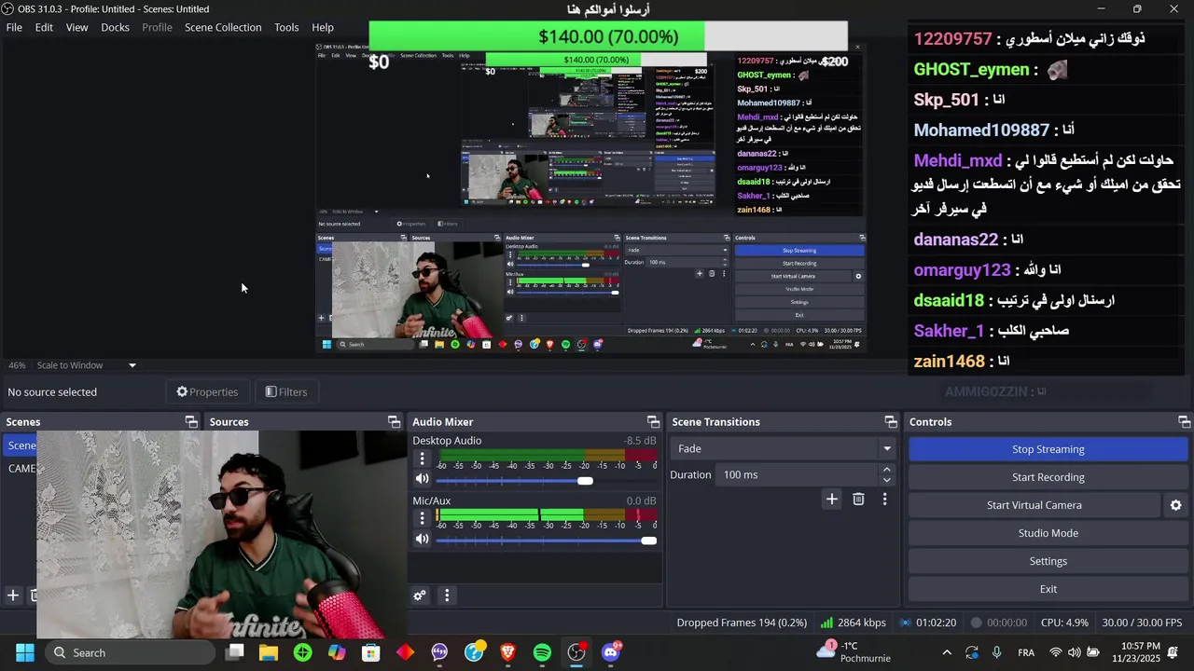This screenshot has height=671, width=1194.
Task: Click the '01:02:20' stream timer
Action: coord(936,623)
